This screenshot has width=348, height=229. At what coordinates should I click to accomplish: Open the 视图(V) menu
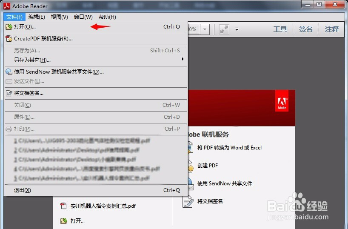[x=59, y=17]
